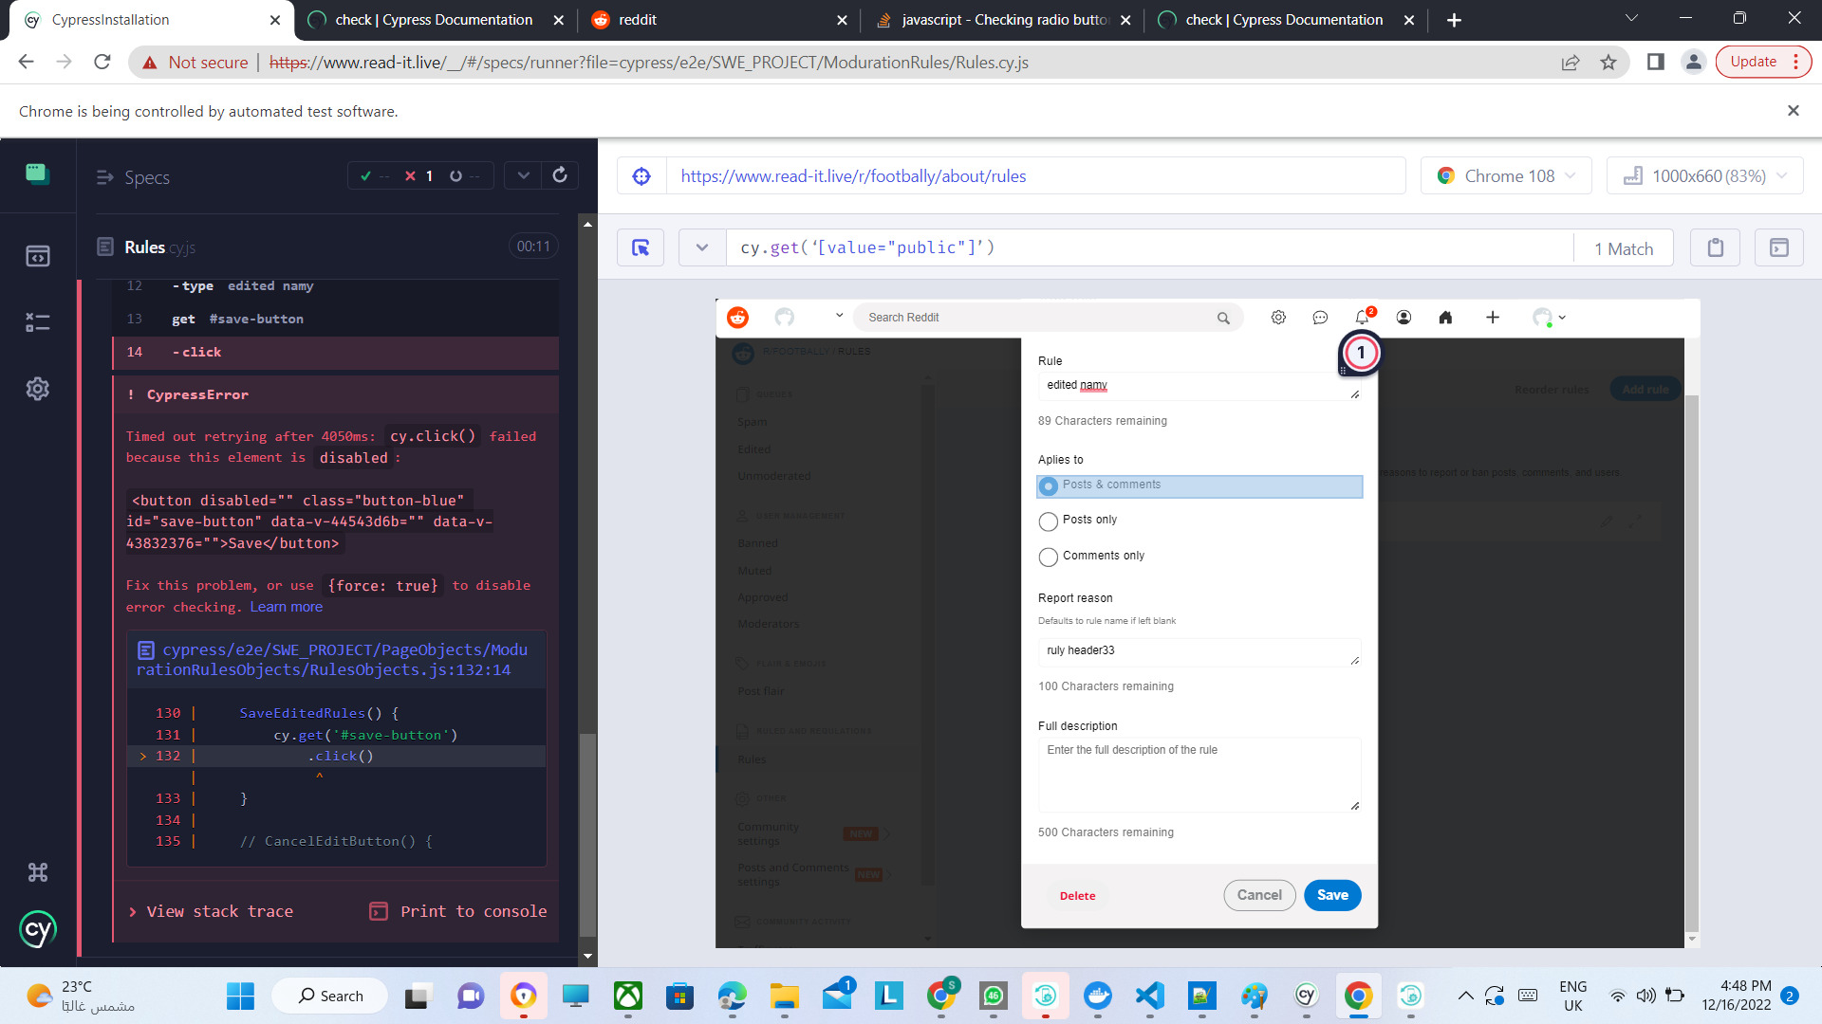Click the blue Save button
Image resolution: width=1822 pixels, height=1024 pixels.
click(x=1331, y=895)
